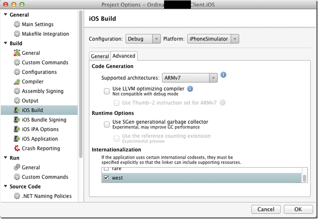Select the Advanced tab

point(124,56)
